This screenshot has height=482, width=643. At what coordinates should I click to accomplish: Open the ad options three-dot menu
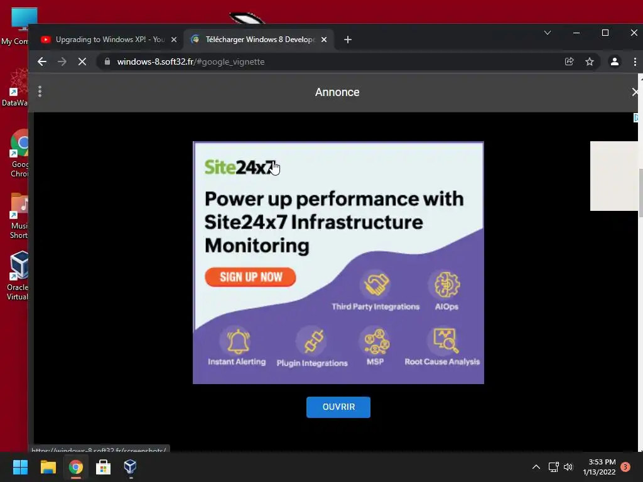(40, 92)
